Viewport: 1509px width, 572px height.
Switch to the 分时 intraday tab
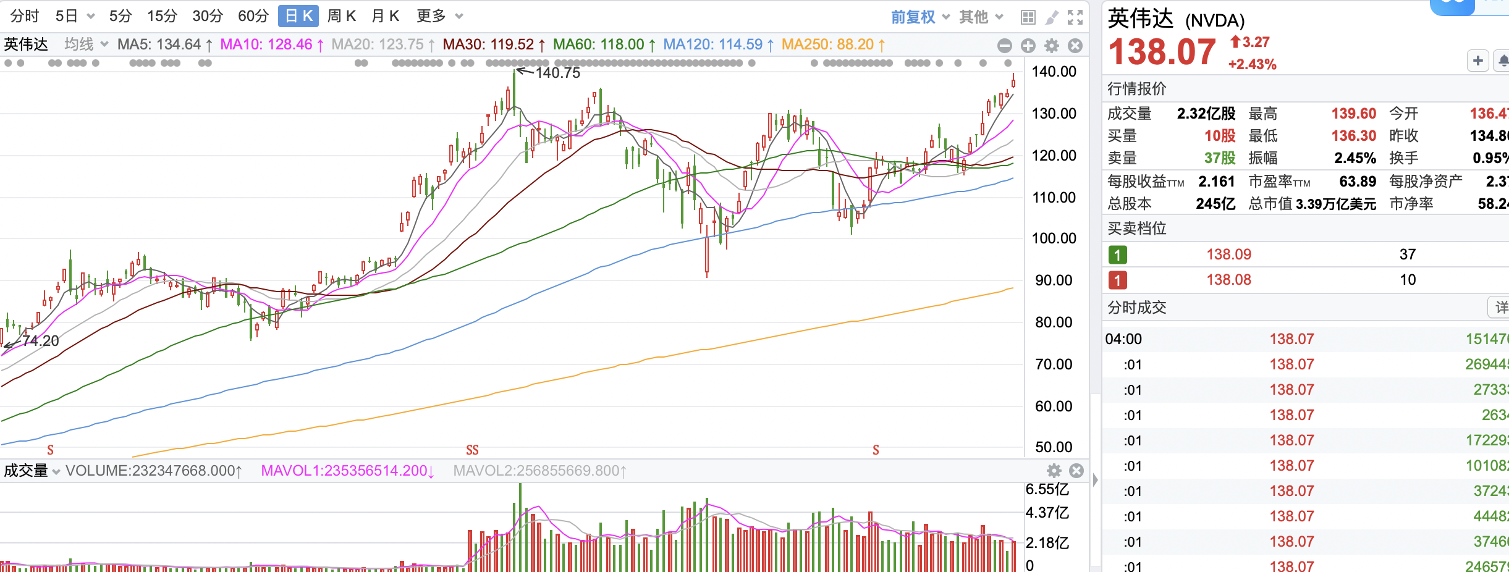click(x=23, y=16)
